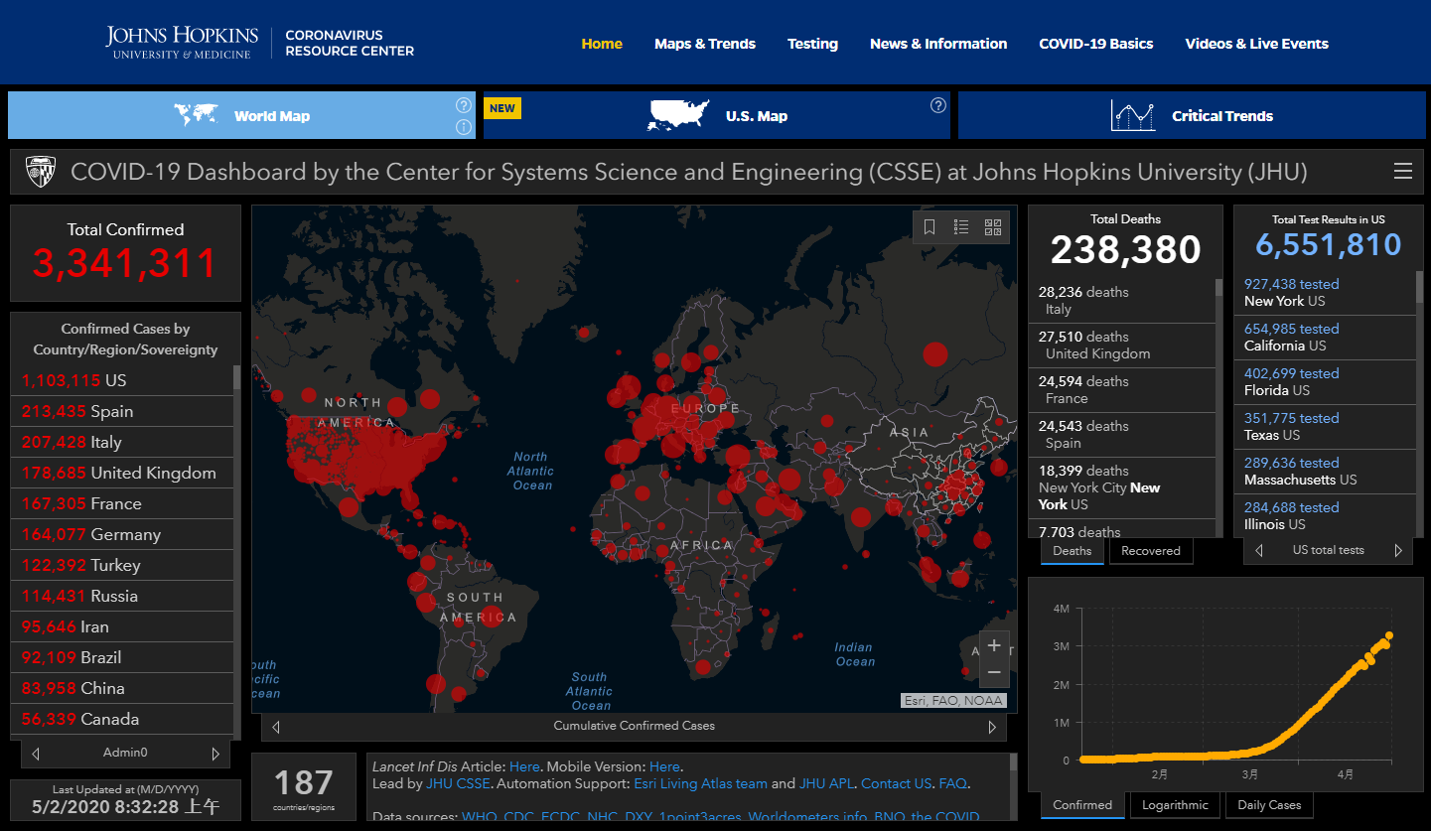Zoom out with the map minus button
The width and height of the screenshot is (1431, 831).
[x=994, y=673]
